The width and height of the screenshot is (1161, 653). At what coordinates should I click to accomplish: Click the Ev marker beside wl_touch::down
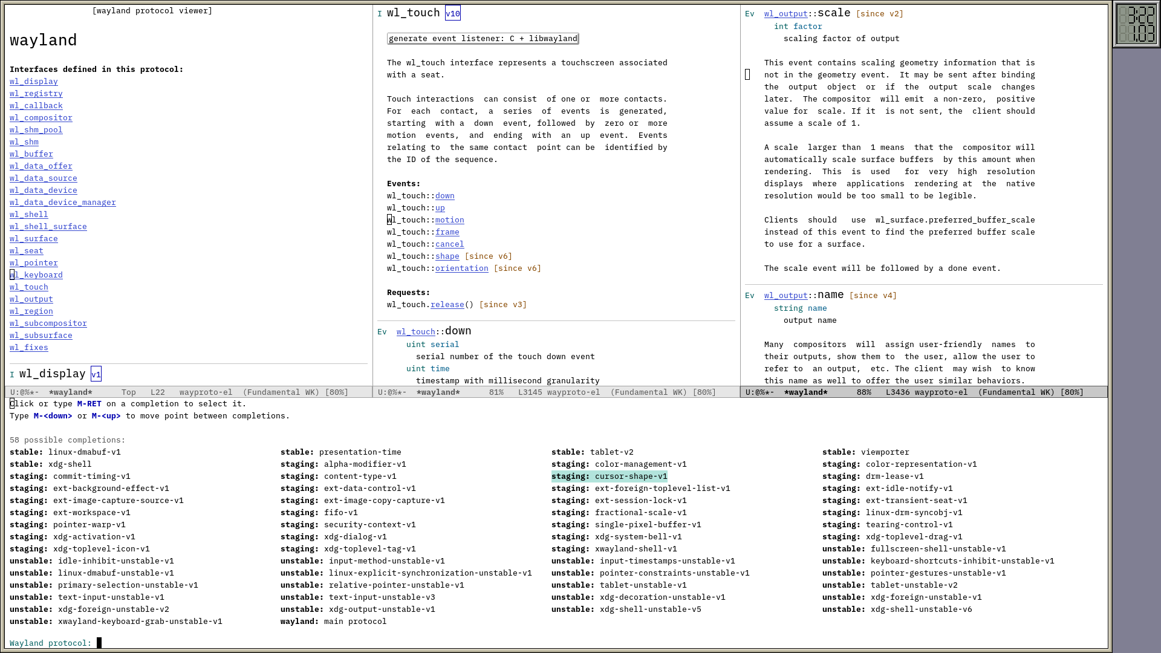click(382, 332)
